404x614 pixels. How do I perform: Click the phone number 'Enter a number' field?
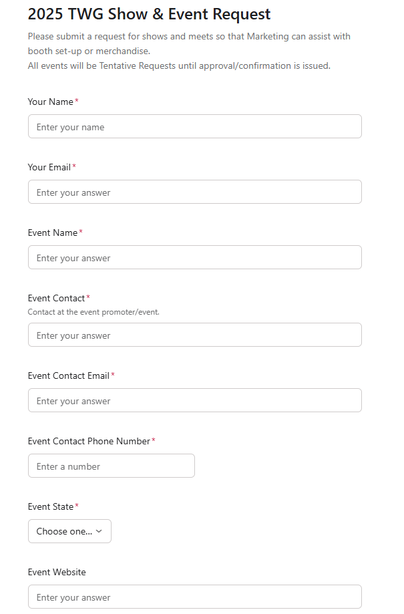click(x=111, y=466)
